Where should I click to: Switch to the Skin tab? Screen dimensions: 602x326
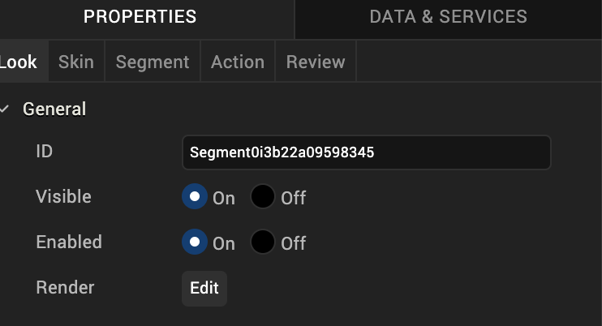[75, 62]
